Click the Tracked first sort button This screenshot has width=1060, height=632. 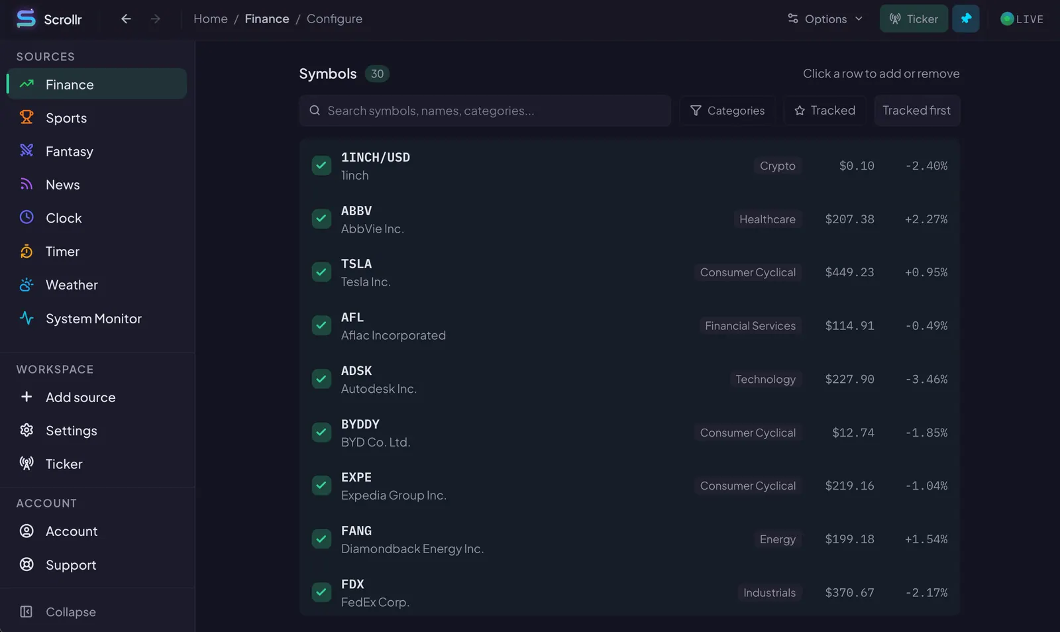click(x=916, y=111)
